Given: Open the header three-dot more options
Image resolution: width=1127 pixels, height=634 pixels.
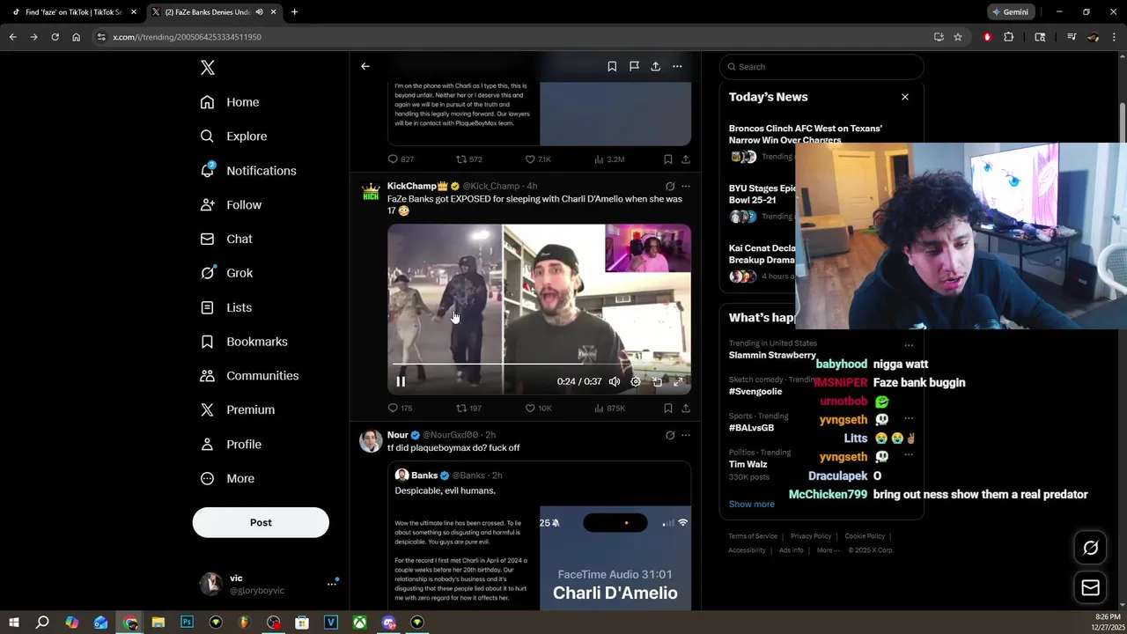Looking at the screenshot, I should (677, 66).
